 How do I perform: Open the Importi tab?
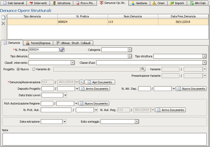click(x=177, y=3)
